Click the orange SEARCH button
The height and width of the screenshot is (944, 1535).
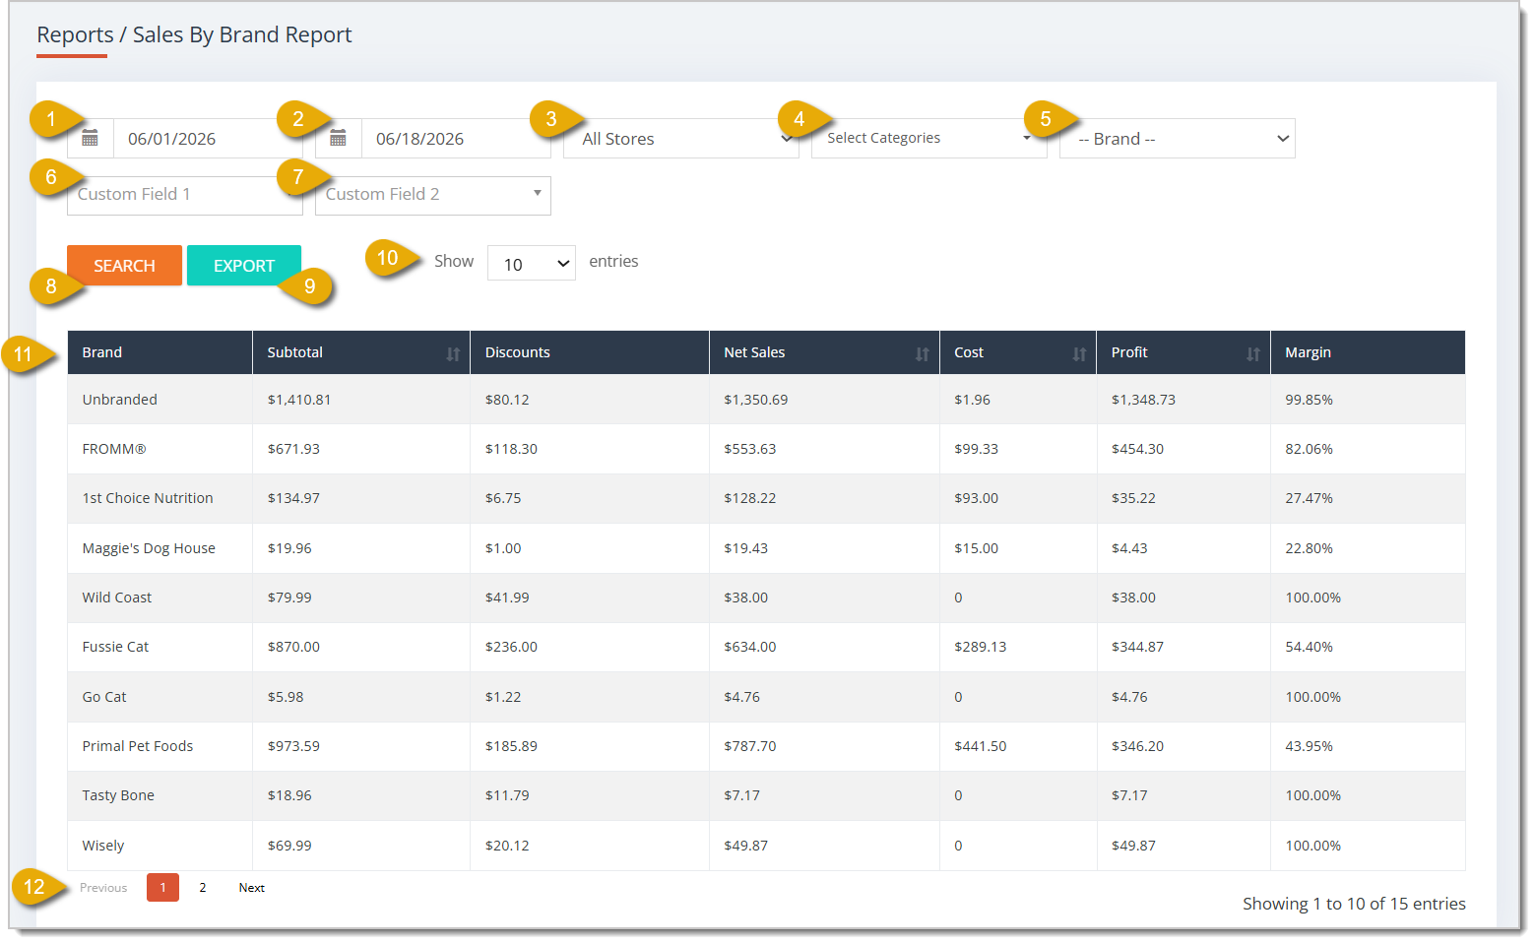[124, 266]
